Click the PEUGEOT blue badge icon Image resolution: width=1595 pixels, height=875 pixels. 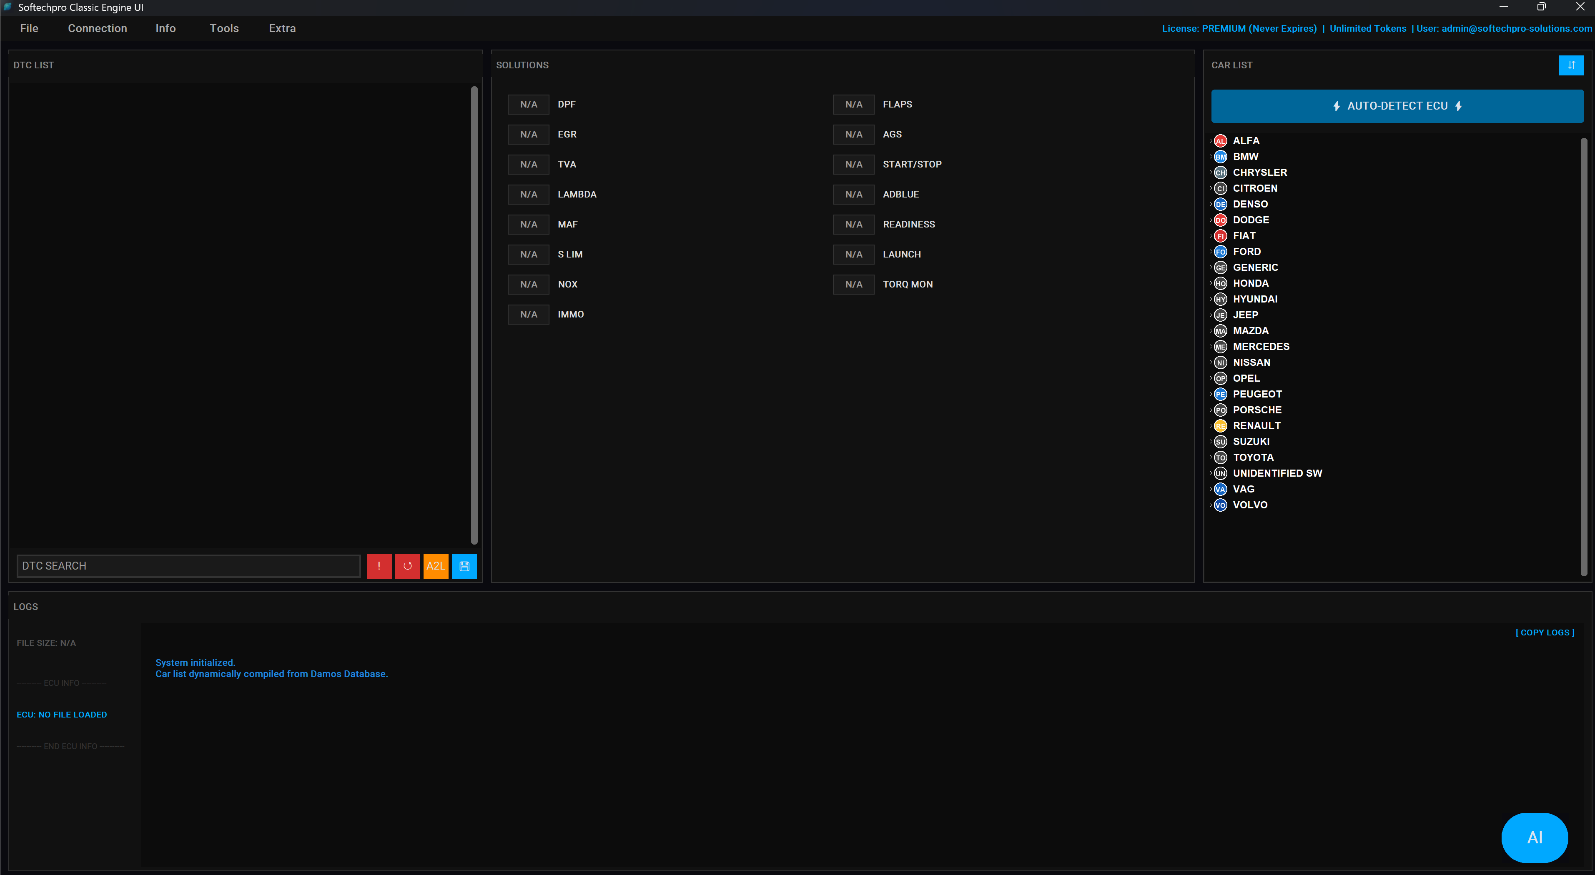point(1220,394)
